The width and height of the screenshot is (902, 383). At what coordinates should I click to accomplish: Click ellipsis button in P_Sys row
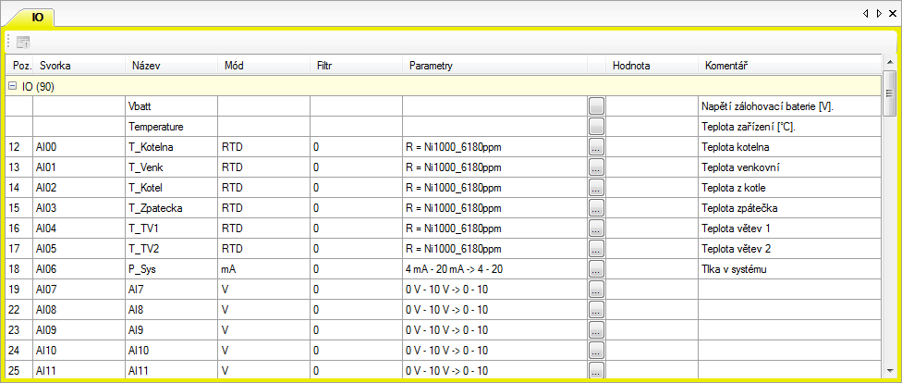click(596, 269)
